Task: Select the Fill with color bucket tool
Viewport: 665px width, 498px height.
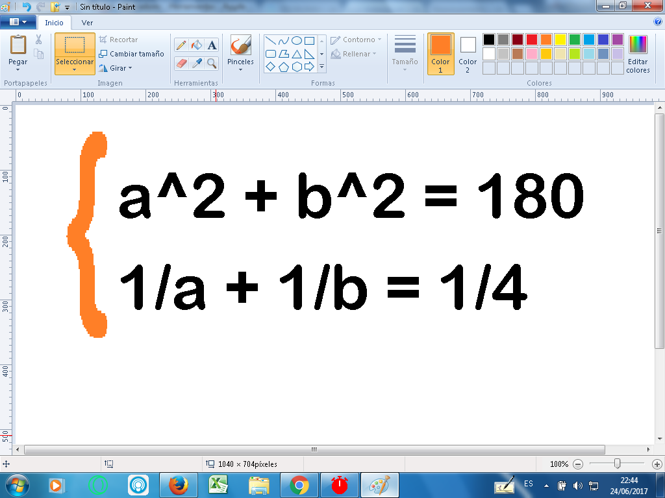Action: coord(197,45)
